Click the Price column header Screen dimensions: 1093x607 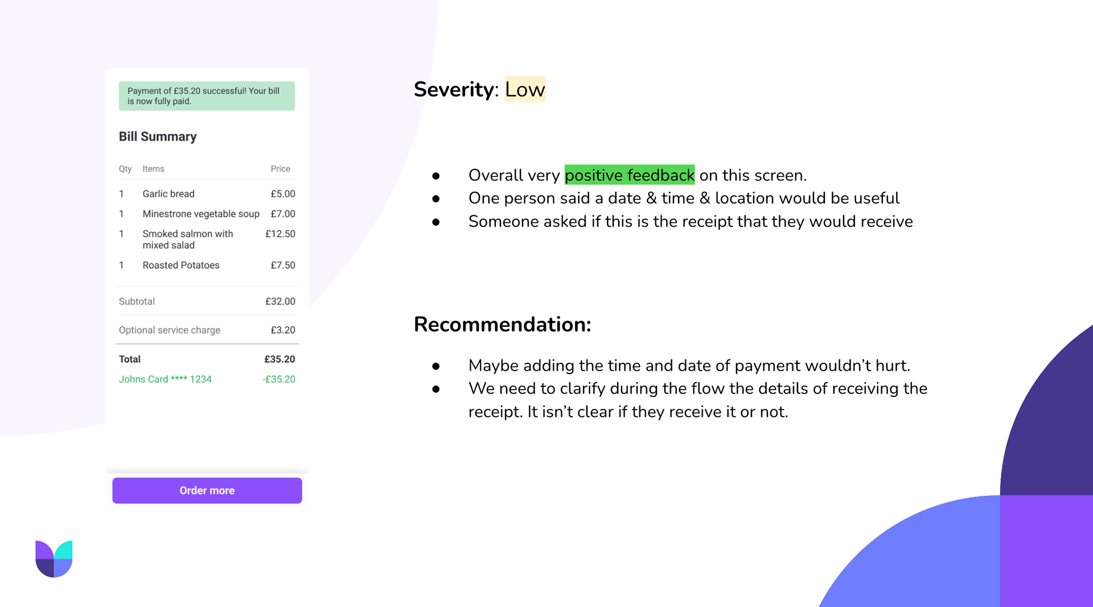click(281, 169)
